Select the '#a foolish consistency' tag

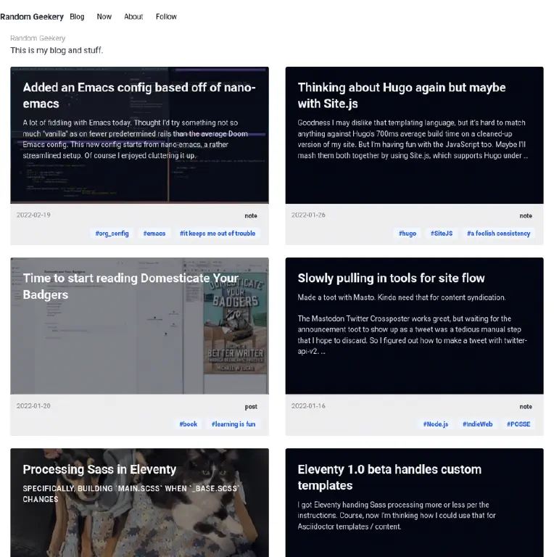pos(499,234)
